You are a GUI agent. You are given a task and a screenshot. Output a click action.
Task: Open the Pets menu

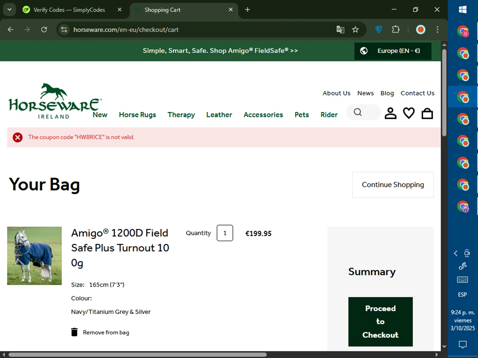tap(301, 115)
